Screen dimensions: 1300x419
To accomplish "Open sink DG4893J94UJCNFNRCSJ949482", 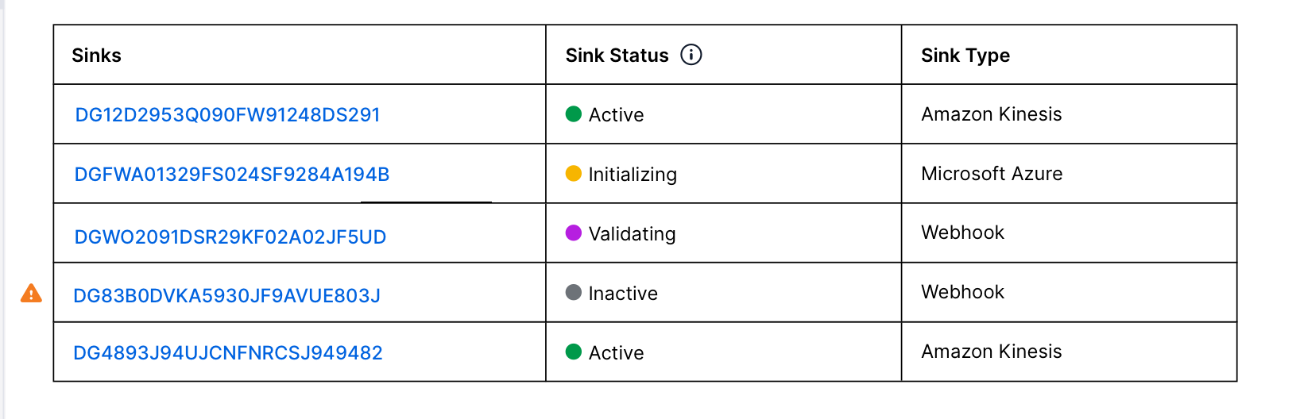I will coord(228,353).
